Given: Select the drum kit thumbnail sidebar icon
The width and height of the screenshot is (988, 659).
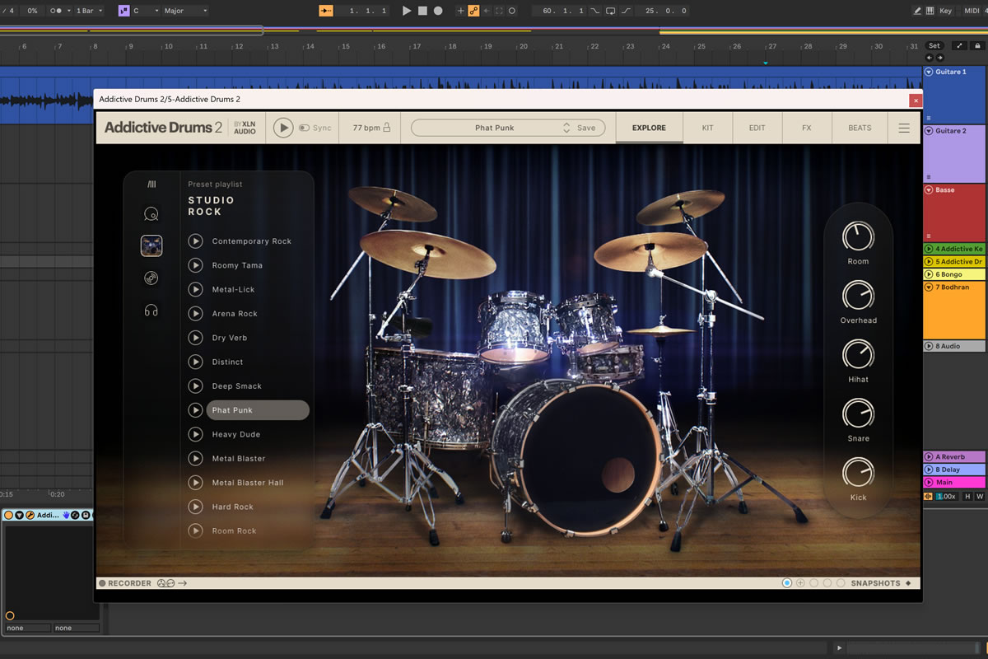Looking at the screenshot, I should pos(151,245).
